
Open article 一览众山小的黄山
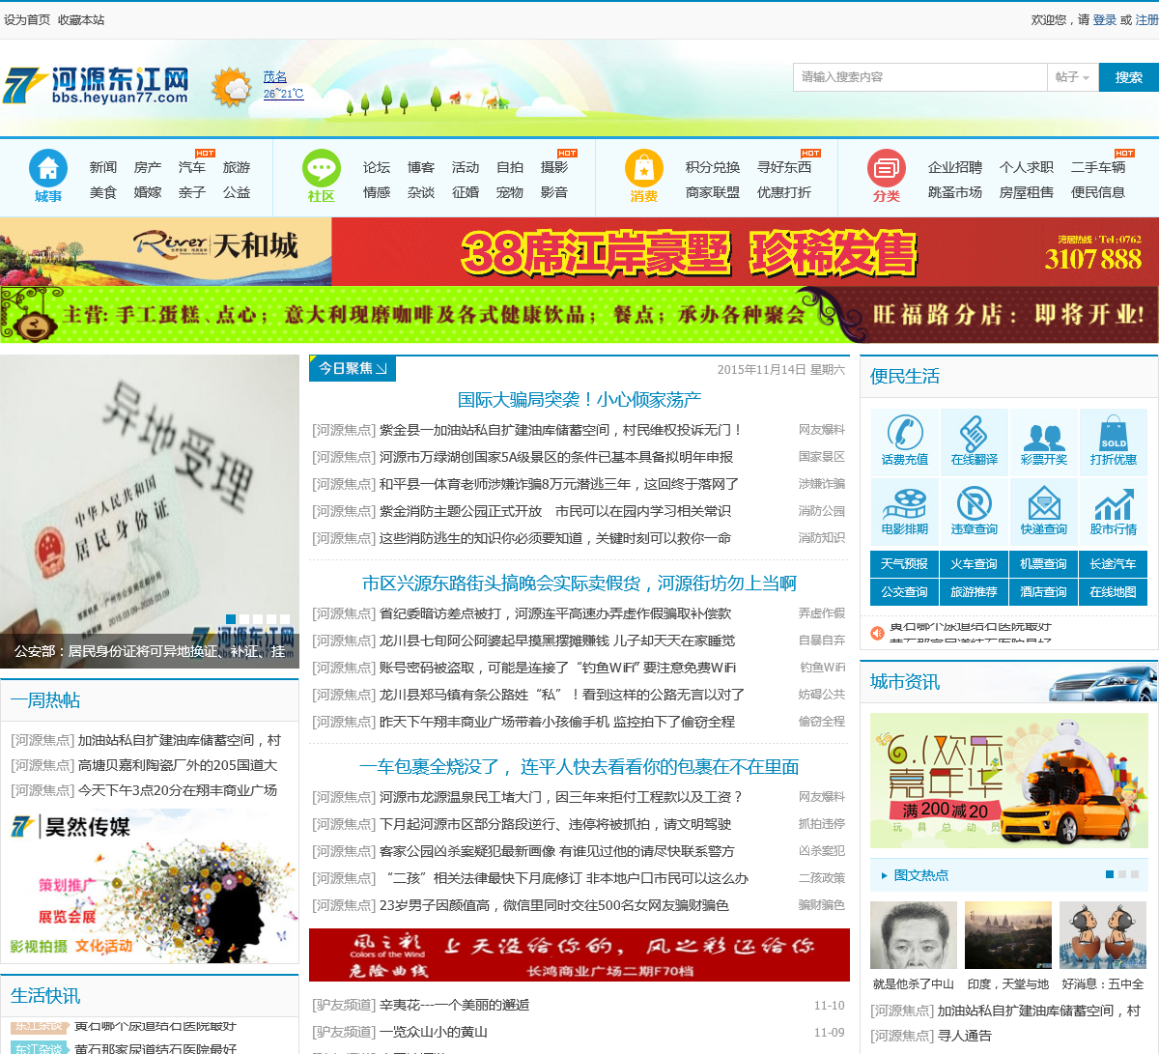433,1033
